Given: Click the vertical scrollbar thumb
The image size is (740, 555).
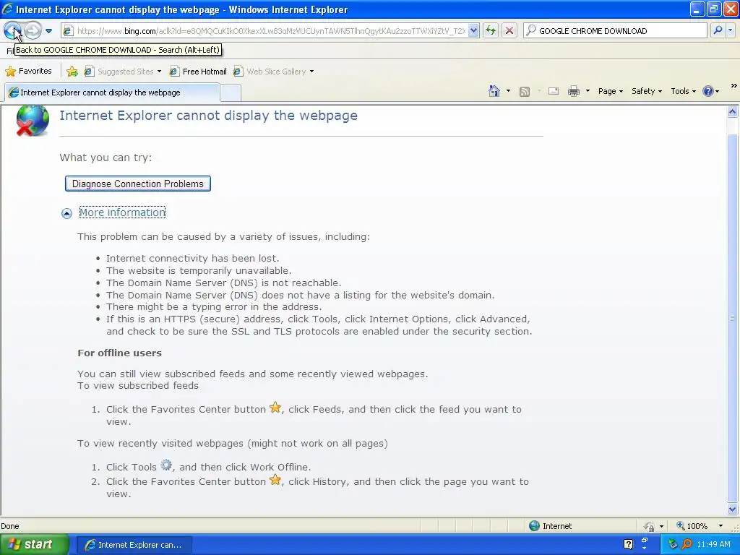Looking at the screenshot, I should click(733, 318).
